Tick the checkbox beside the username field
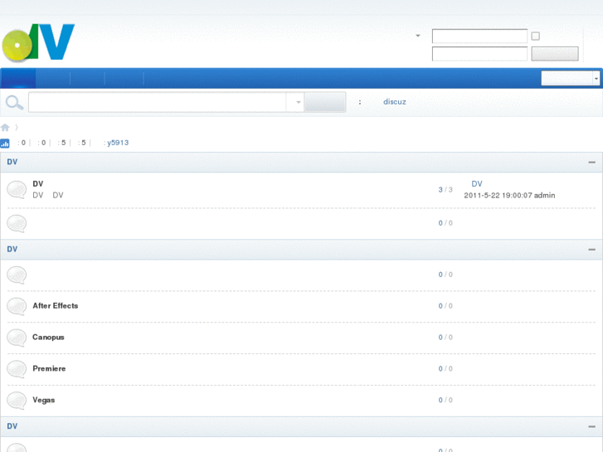603x452 pixels. point(535,36)
